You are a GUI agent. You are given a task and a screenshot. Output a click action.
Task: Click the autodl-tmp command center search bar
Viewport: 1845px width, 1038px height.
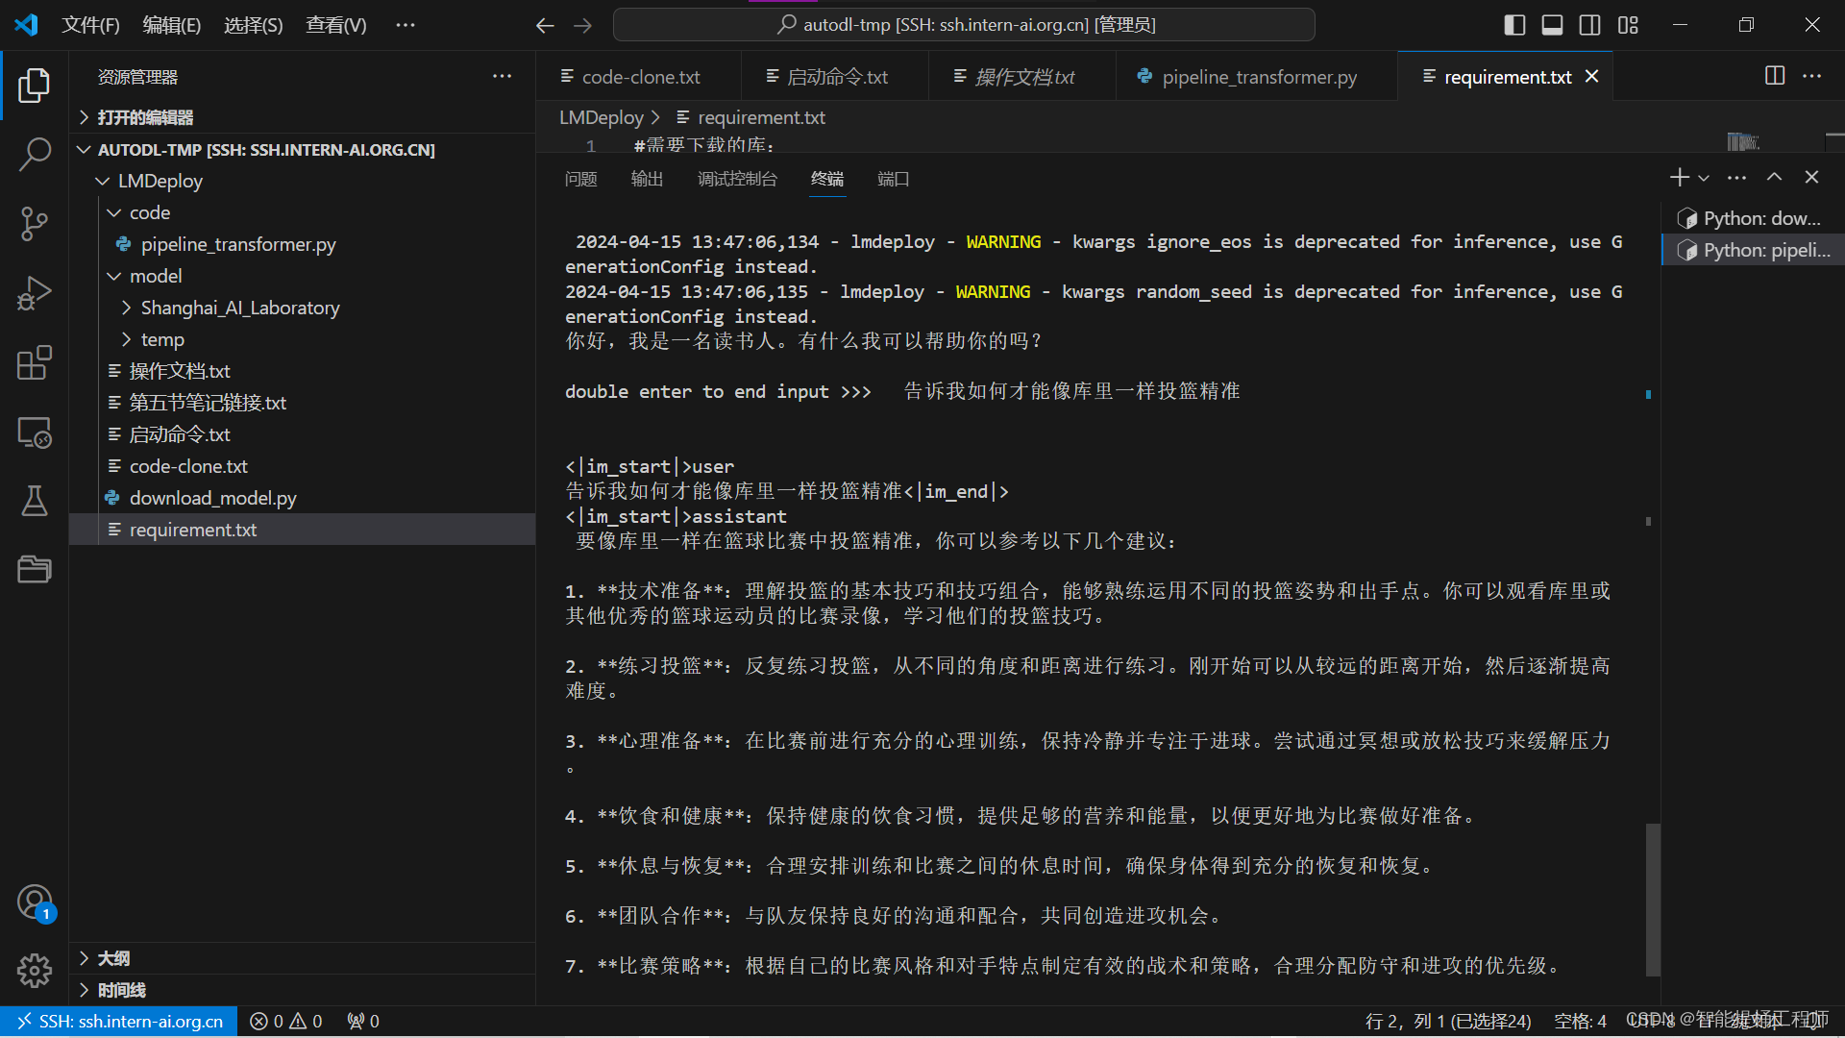[964, 24]
